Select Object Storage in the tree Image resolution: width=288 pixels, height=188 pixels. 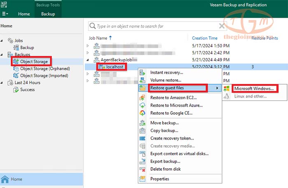point(34,62)
